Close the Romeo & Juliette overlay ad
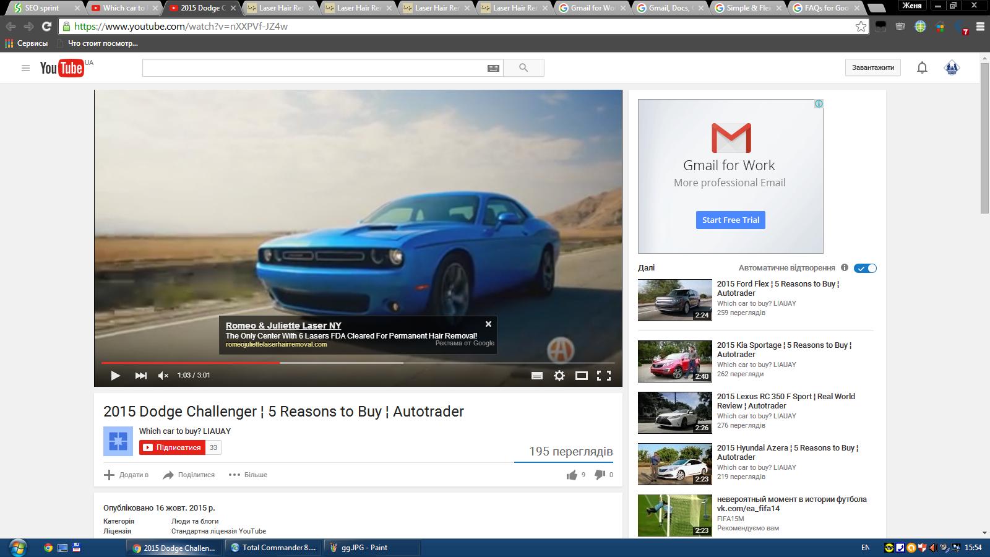990x557 pixels. (488, 324)
